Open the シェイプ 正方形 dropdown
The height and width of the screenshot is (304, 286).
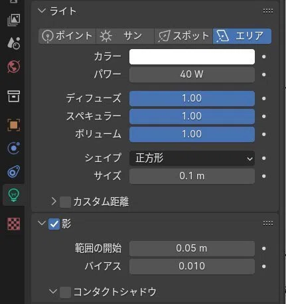click(192, 158)
